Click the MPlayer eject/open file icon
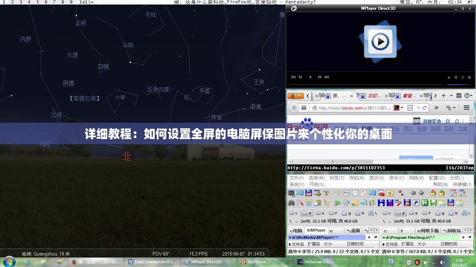Viewport: 476px width, 267px height. click(x=449, y=77)
